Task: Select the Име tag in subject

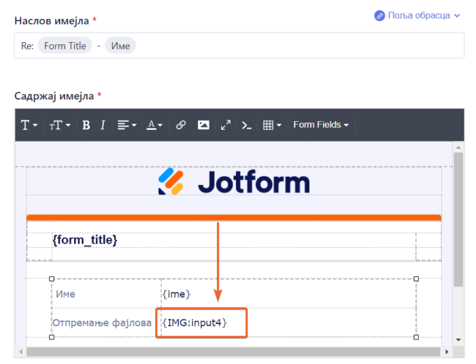Action: [120, 46]
